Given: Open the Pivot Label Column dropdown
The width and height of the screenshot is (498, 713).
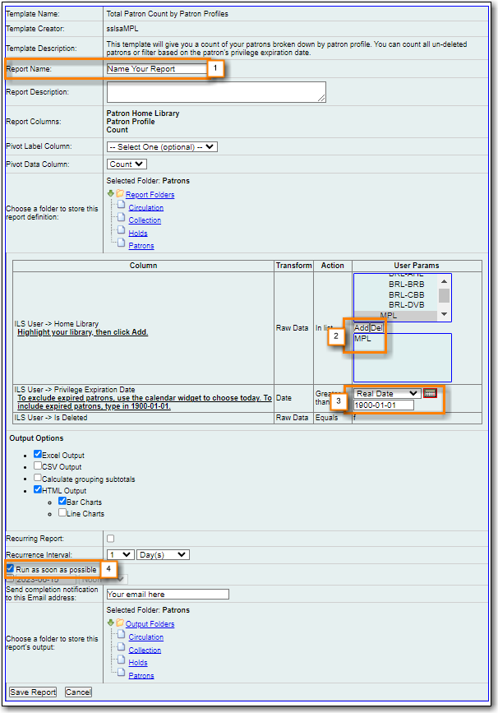Looking at the screenshot, I should 162,146.
